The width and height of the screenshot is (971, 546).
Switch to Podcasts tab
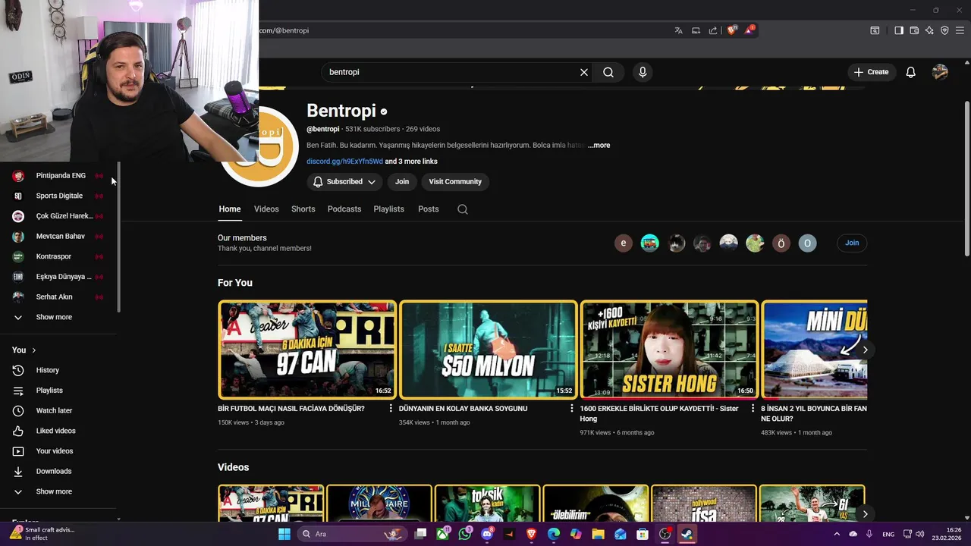coord(344,209)
